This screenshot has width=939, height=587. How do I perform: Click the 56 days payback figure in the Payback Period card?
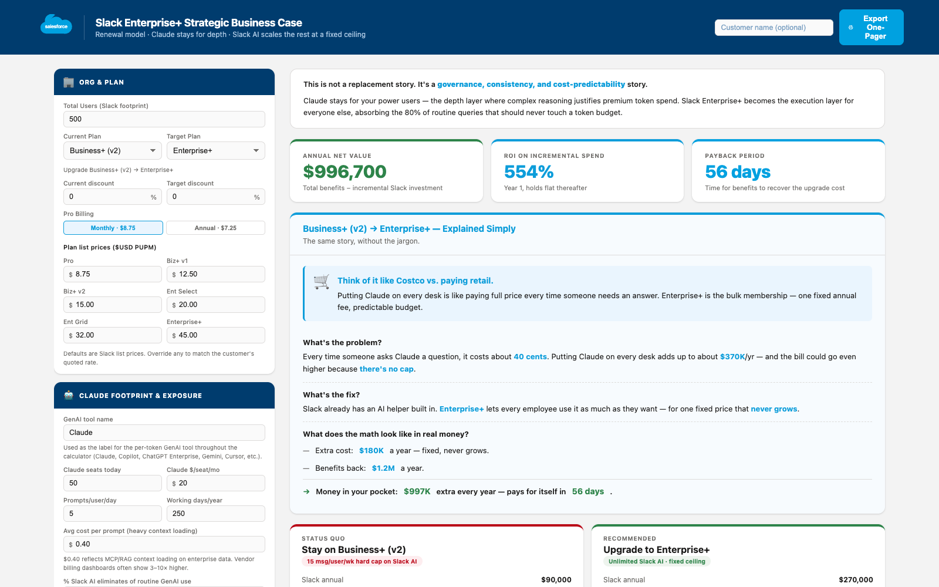(x=738, y=172)
